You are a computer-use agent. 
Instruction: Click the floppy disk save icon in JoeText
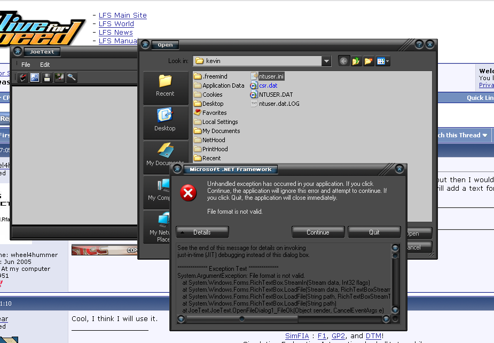coord(47,77)
